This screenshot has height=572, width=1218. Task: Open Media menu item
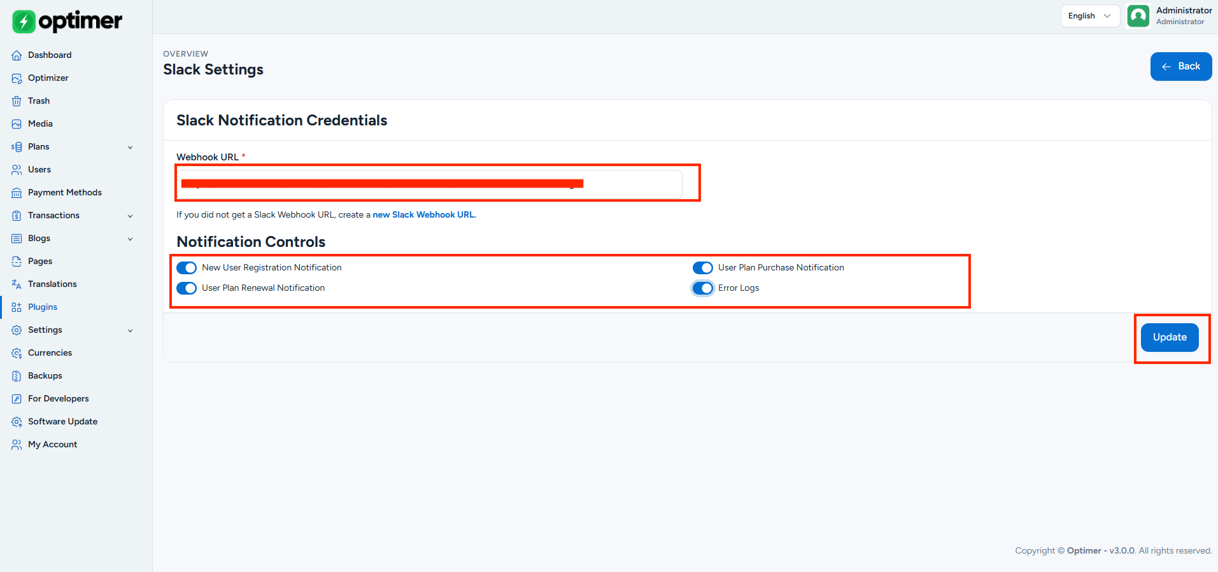[x=40, y=124]
